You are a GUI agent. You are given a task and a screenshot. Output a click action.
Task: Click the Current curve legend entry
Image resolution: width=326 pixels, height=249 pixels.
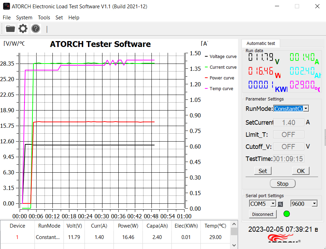point(221,67)
